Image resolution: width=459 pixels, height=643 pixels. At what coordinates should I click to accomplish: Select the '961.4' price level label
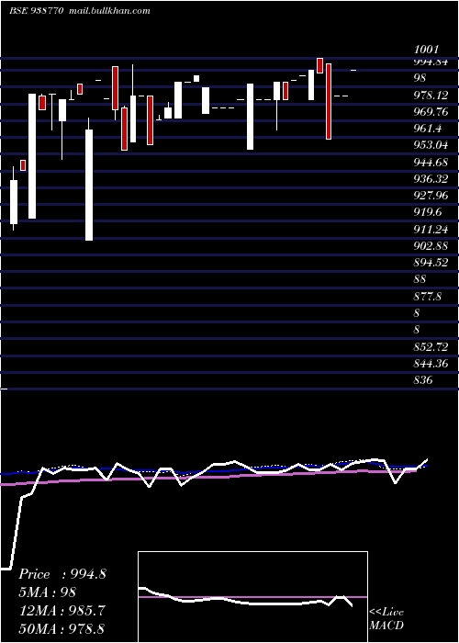(428, 130)
